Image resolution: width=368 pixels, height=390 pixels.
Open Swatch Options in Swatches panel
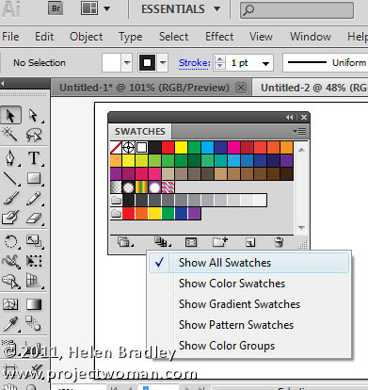(191, 242)
